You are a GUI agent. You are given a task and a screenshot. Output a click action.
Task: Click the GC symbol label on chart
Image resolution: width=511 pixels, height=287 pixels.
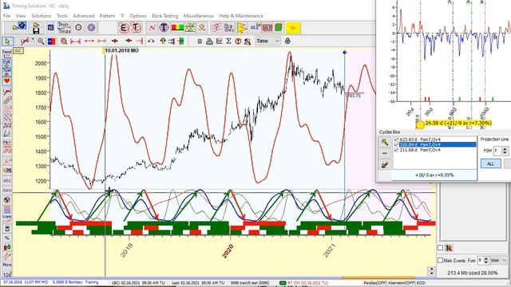(18, 51)
